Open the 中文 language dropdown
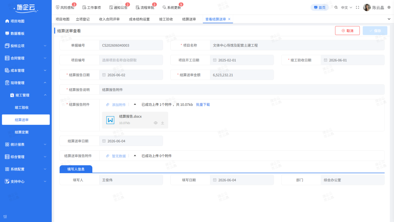This screenshot has width=394, height=222. pos(347,8)
